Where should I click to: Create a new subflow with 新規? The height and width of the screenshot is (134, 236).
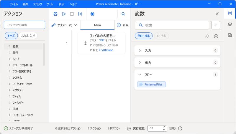click(x=123, y=25)
